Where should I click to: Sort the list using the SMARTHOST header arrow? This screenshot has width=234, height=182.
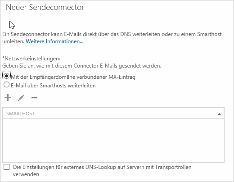pos(219,114)
